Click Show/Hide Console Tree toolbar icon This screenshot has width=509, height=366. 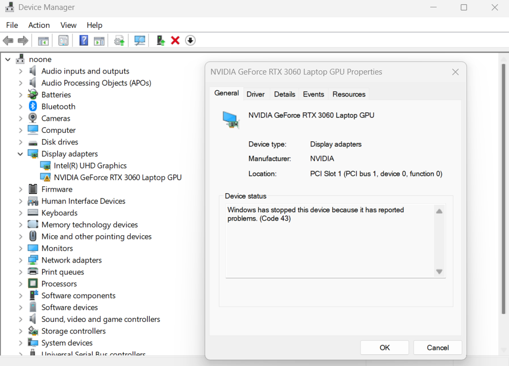click(43, 41)
